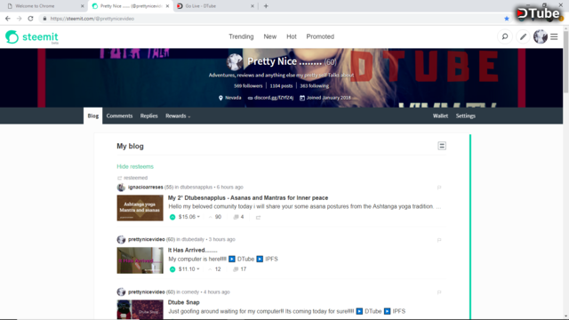
Task: Open the user avatar in the header
Action: (x=540, y=36)
